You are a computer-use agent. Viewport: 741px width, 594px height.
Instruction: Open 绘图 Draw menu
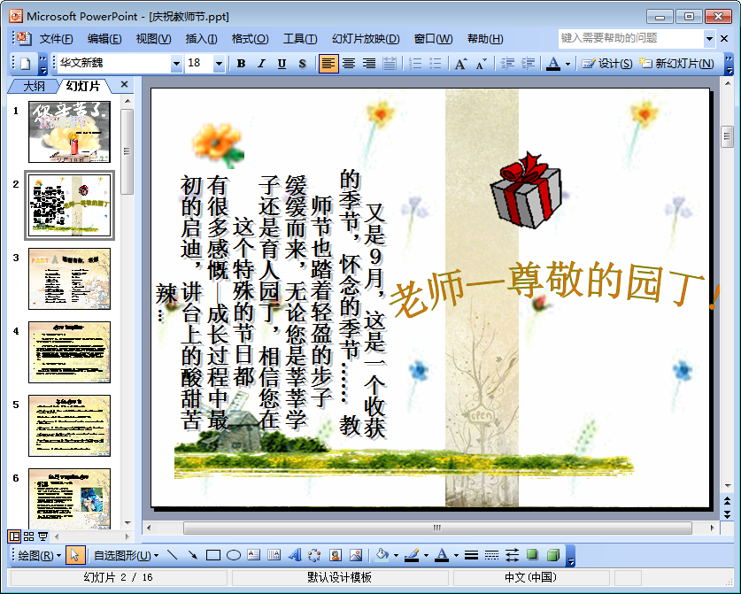[39, 555]
